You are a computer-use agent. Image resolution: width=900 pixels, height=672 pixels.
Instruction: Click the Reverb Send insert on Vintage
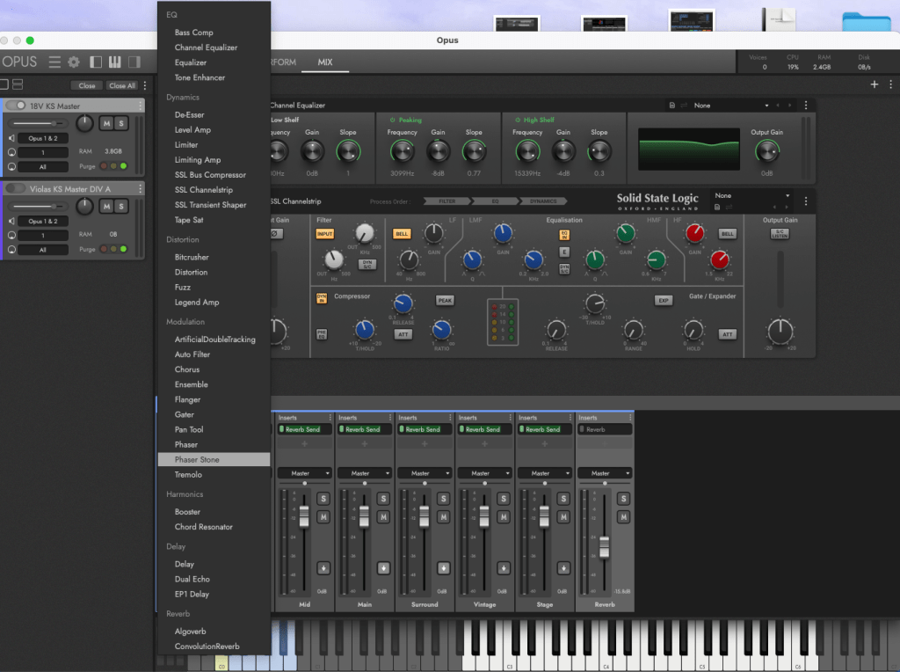coord(483,429)
